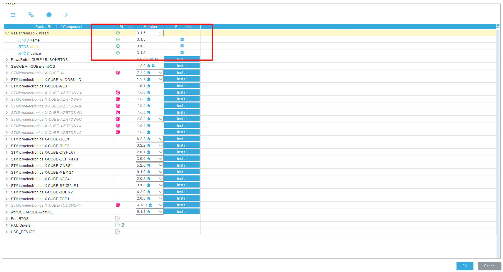Screen dimensions: 503x272
Task: Open X-CUBE-ALGOBUILD version 1.2.1 dropdown
Action: click(161, 79)
